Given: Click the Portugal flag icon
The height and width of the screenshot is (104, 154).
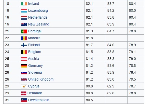Looking at the screenshot, I should pos(24,31).
